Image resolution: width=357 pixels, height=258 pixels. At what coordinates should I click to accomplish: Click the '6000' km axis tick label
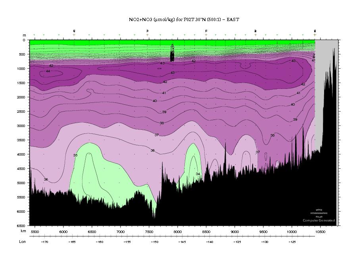point(63,232)
